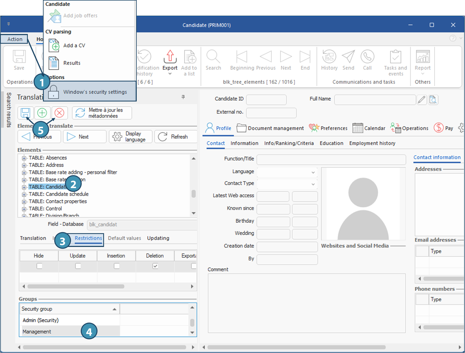Click the save translation disk icon
The image size is (465, 353).
coord(26,113)
